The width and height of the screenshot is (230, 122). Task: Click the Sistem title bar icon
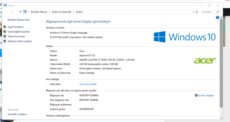pyautogui.click(x=5, y=5)
